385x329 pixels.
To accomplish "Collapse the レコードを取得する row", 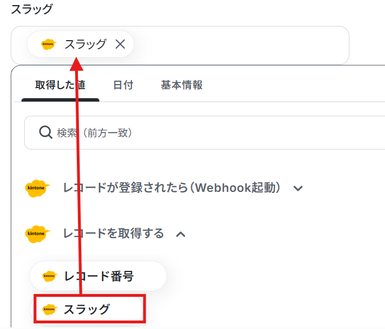I will point(106,234).
